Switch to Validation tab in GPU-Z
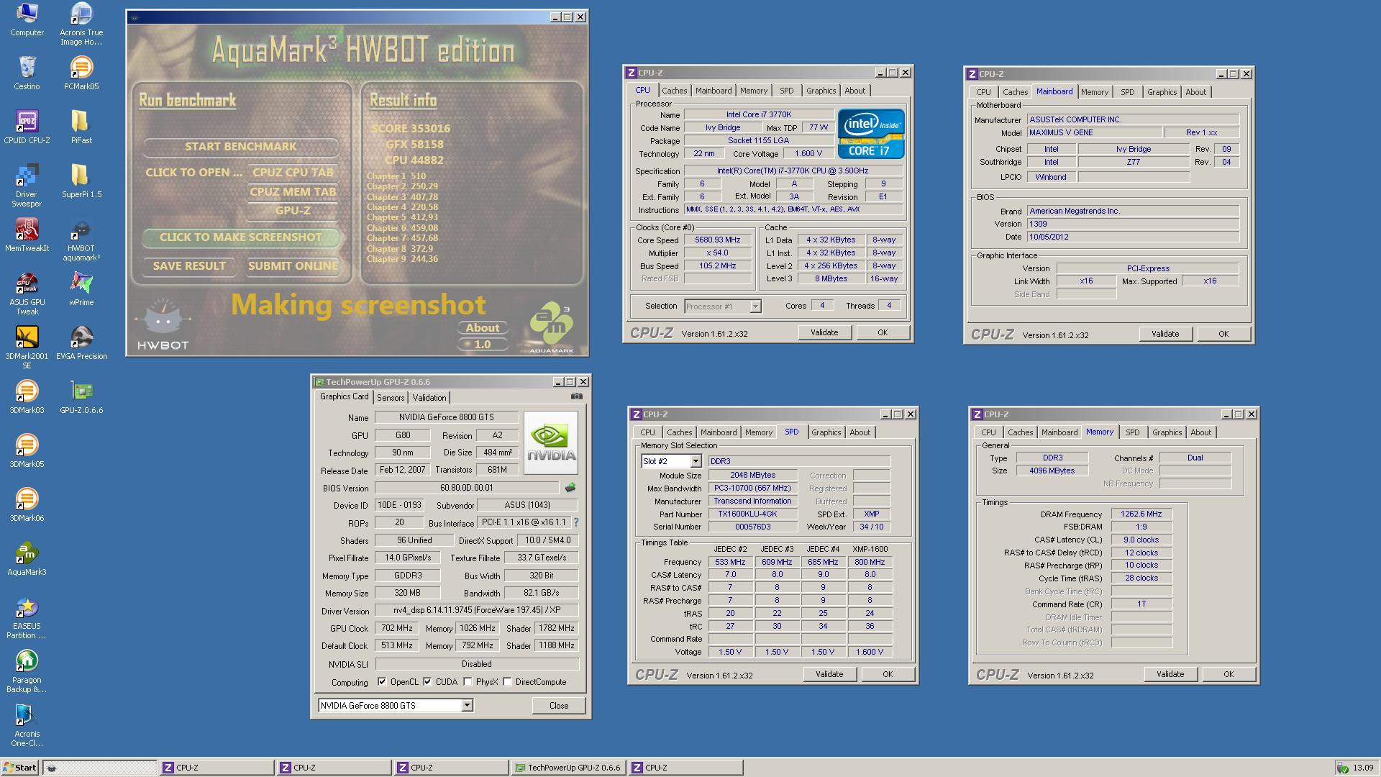This screenshot has height=777, width=1381. coord(429,398)
